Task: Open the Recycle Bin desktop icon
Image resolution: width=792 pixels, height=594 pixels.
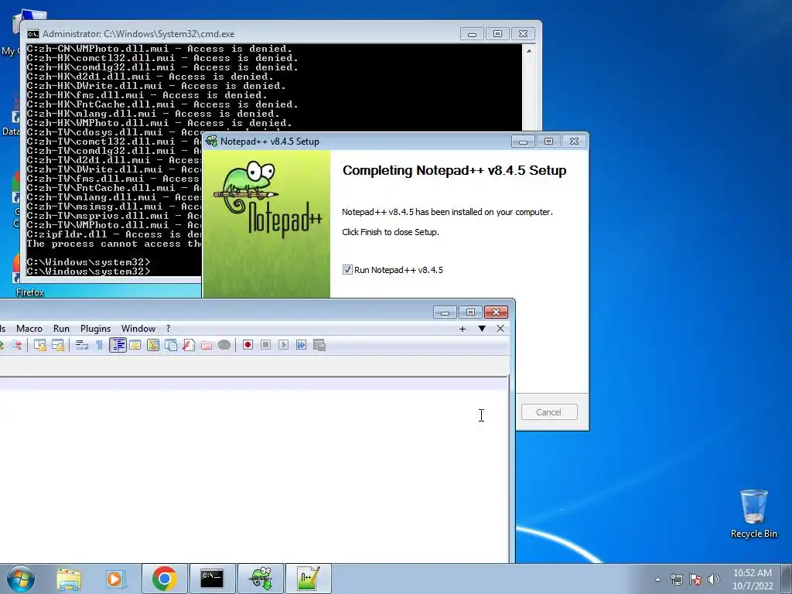Action: (753, 513)
